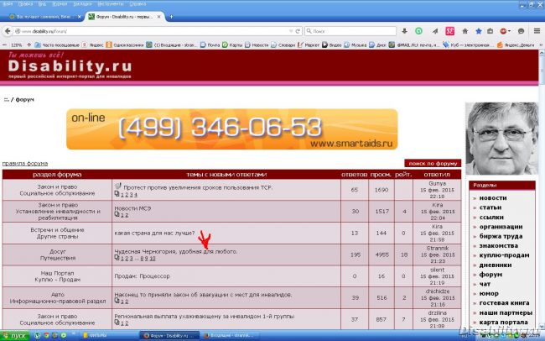Open the bookmarks list icon beside the star
Viewport: 545px width, 341px height.
490,31
